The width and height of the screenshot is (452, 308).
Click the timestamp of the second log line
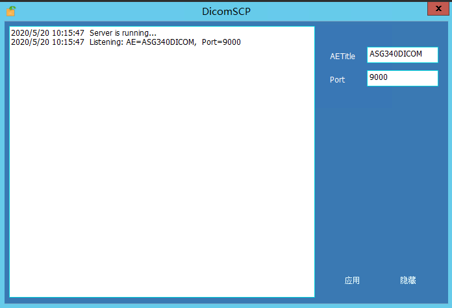click(47, 42)
